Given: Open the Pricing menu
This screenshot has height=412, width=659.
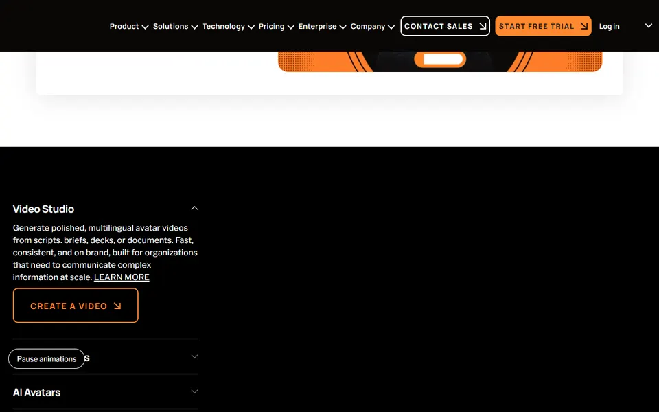Looking at the screenshot, I should coord(276,27).
